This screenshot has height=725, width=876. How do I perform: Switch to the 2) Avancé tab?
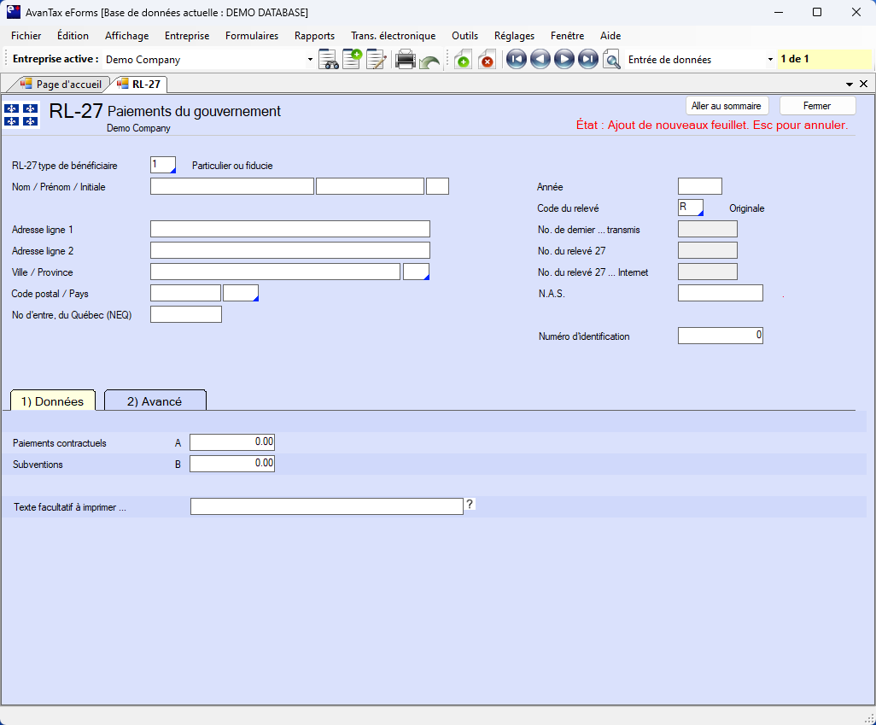pos(155,401)
